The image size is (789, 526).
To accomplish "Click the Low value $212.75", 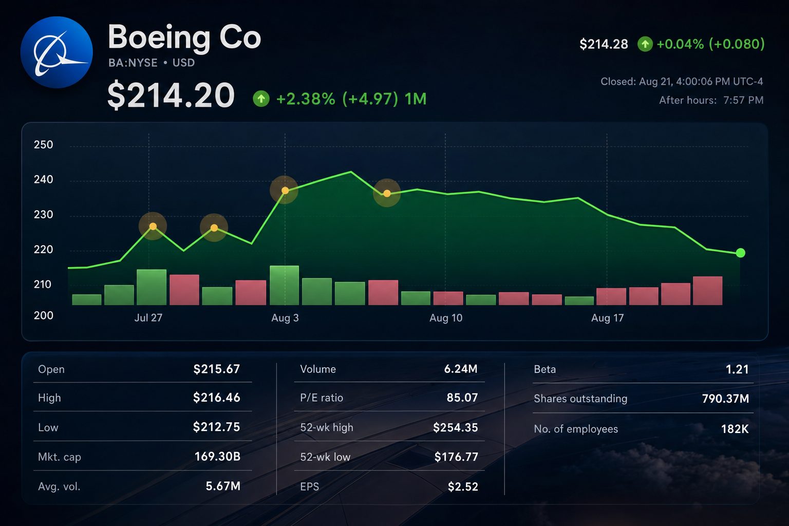I will point(217,427).
